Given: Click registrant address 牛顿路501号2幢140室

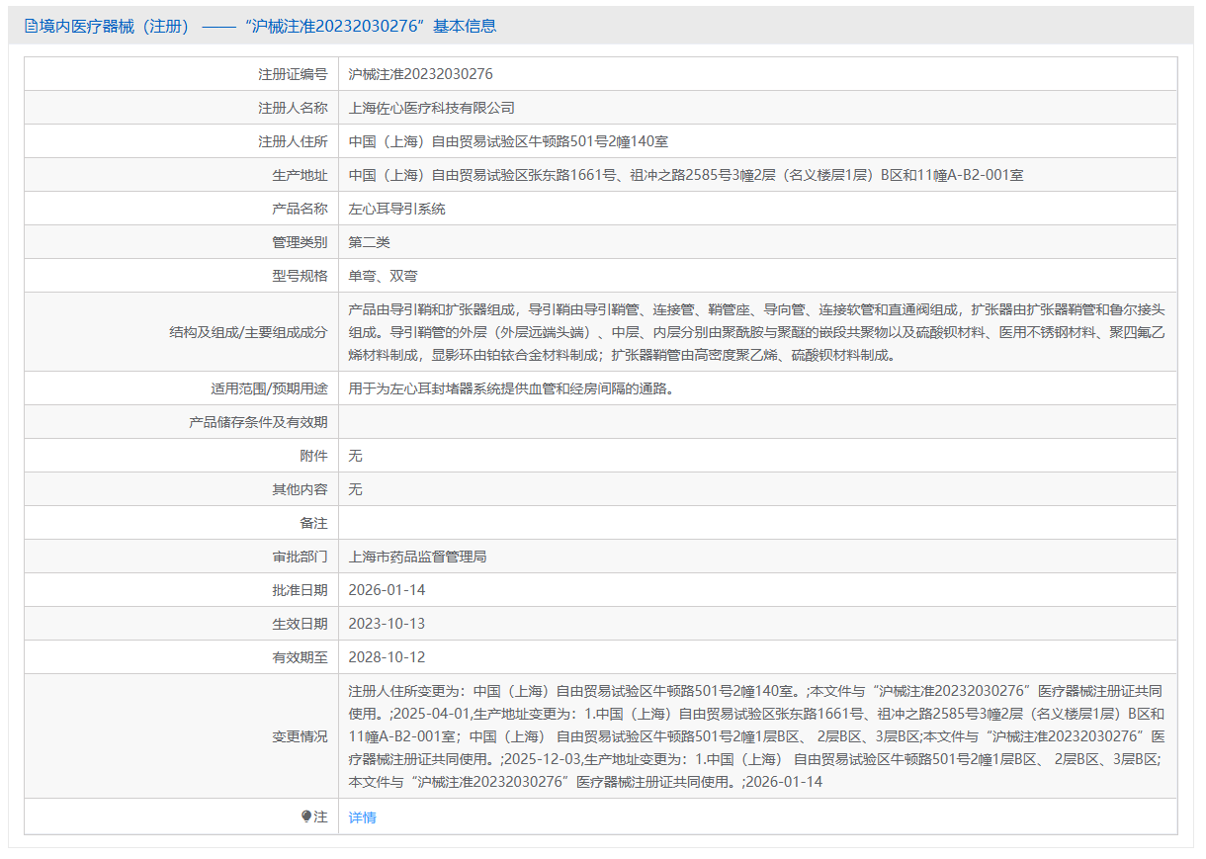Looking at the screenshot, I should (x=507, y=141).
